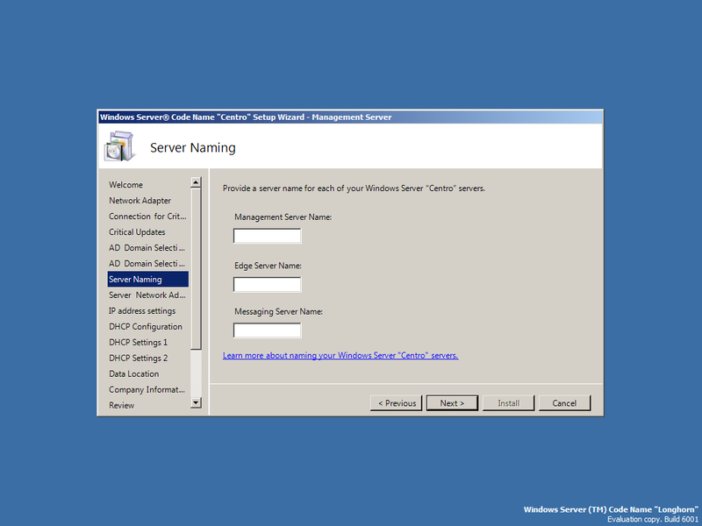
Task: Click the server icon in the wizard header
Action: [119, 146]
